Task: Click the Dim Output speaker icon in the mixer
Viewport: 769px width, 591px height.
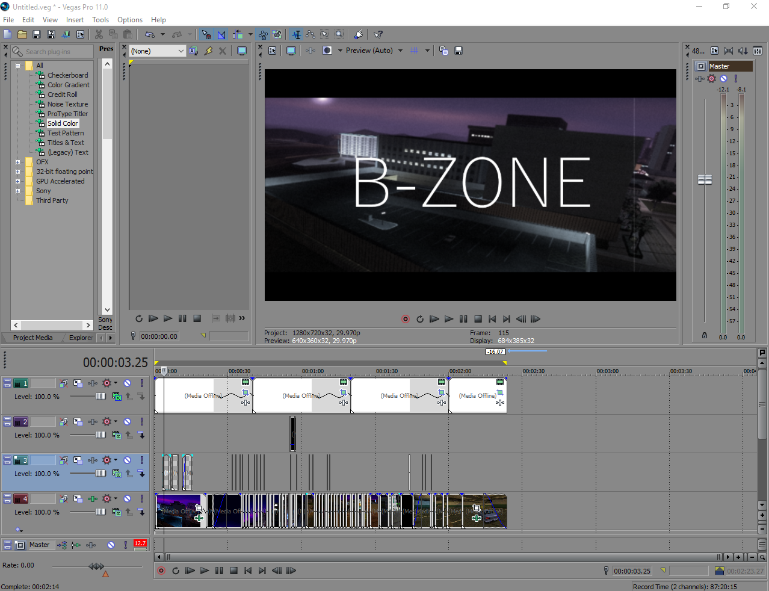Action: pos(743,51)
